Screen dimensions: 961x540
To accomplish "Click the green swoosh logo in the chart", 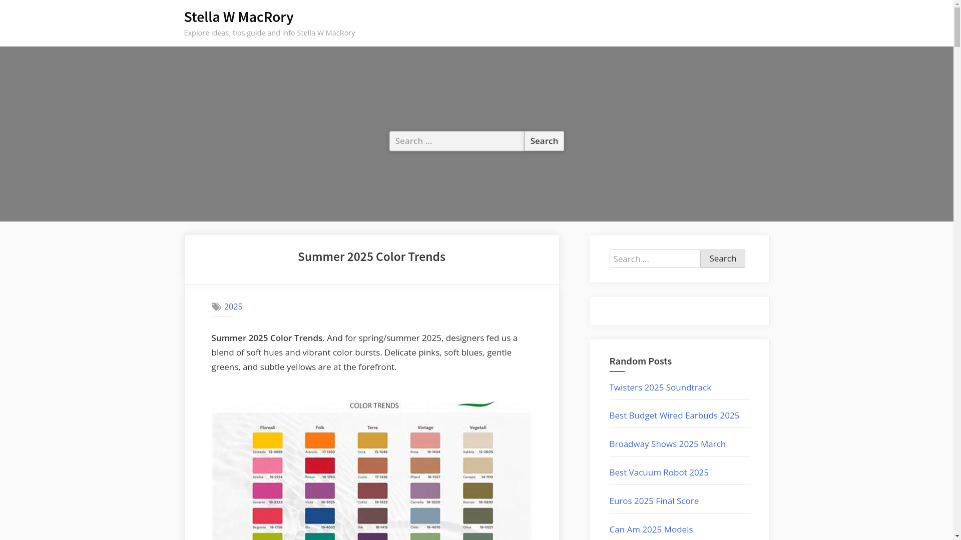I will pyautogui.click(x=476, y=404).
